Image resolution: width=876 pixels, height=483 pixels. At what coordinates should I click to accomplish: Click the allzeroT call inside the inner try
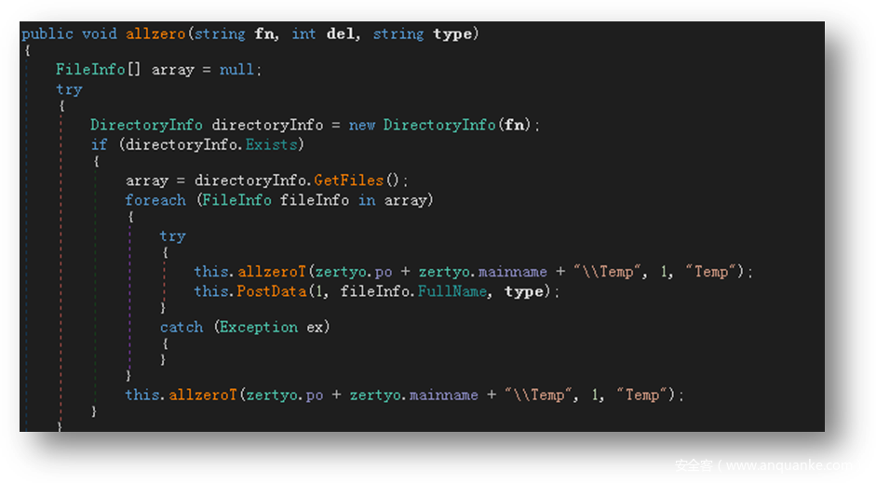(x=274, y=272)
